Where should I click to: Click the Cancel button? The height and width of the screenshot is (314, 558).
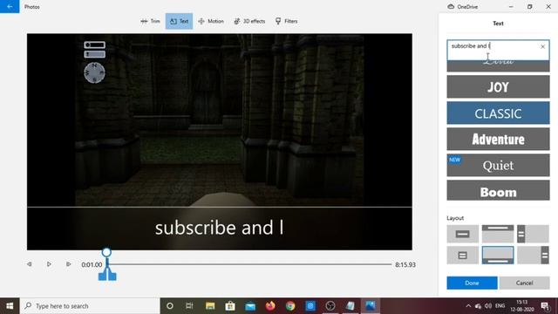coord(524,283)
